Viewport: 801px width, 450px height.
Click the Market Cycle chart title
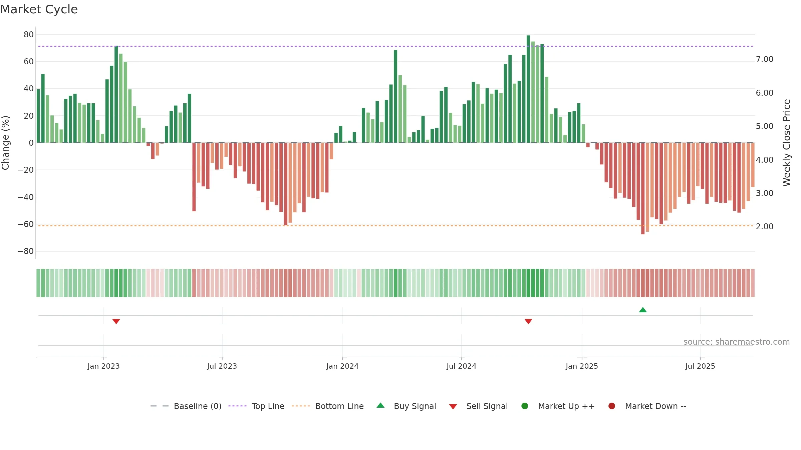pos(39,9)
